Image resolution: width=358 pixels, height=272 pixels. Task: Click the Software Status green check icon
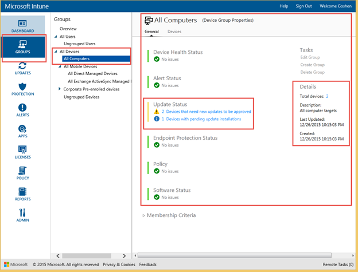click(x=157, y=197)
